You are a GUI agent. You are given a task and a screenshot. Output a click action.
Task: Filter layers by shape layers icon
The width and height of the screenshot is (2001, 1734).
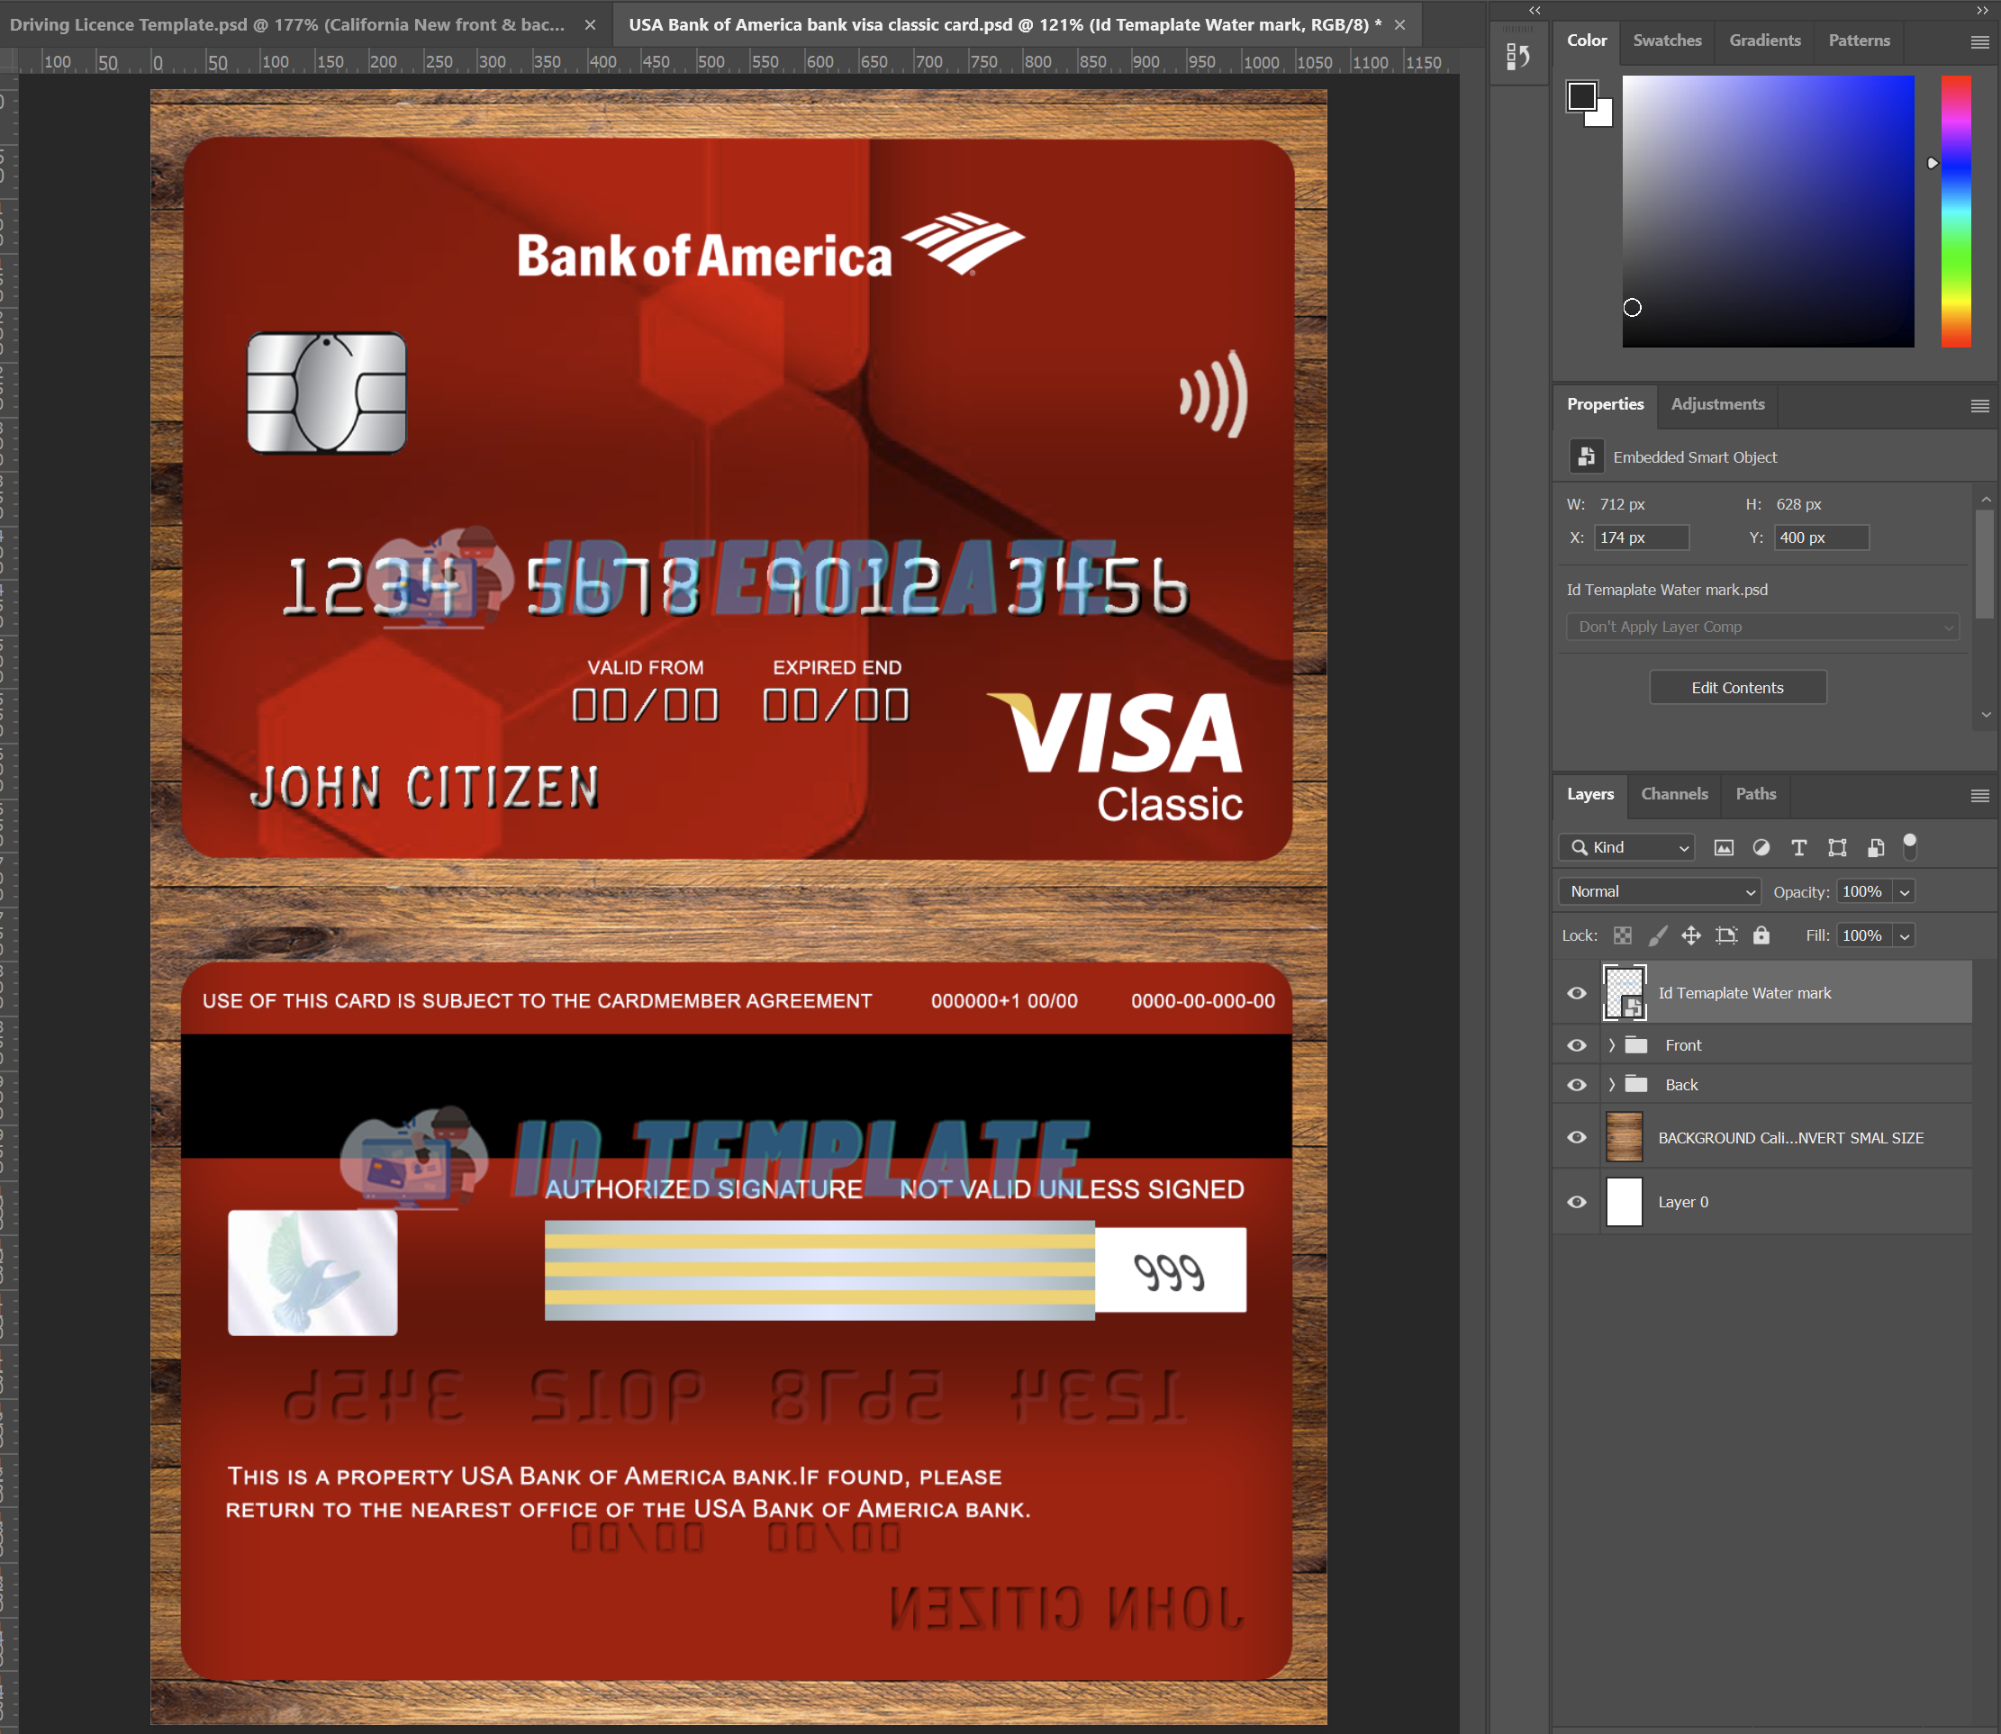tap(1836, 848)
